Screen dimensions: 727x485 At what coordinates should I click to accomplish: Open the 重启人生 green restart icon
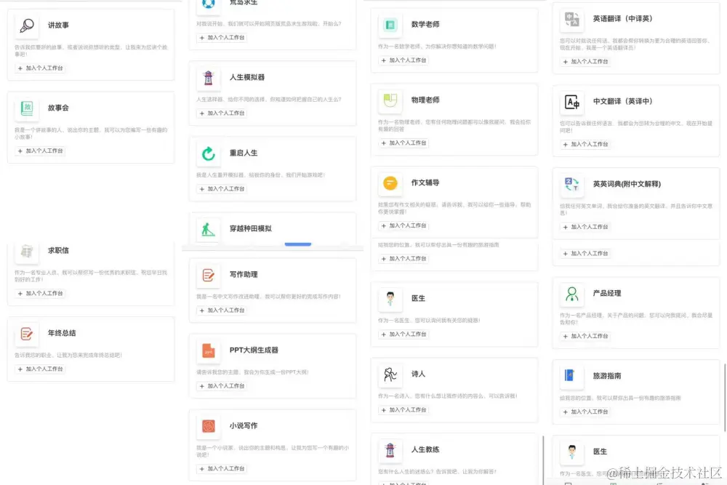(x=209, y=155)
